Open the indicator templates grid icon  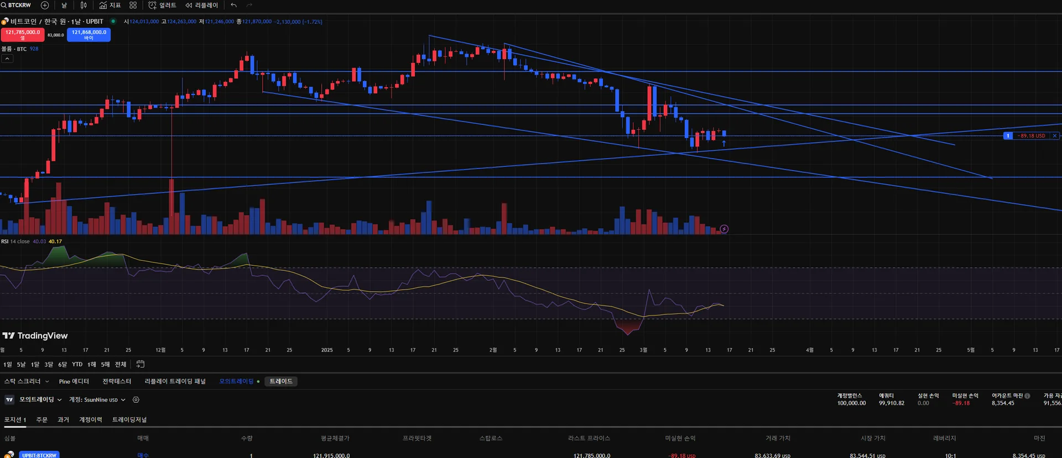133,5
